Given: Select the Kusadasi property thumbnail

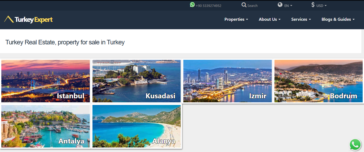Looking at the screenshot, I should click(x=136, y=81).
